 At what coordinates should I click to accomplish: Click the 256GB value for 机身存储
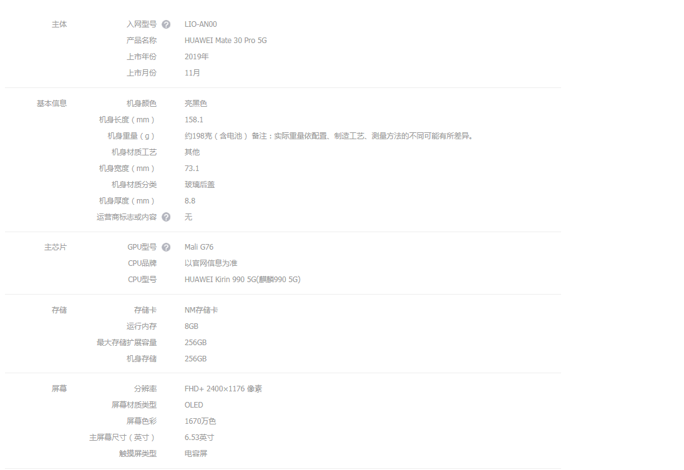point(195,359)
